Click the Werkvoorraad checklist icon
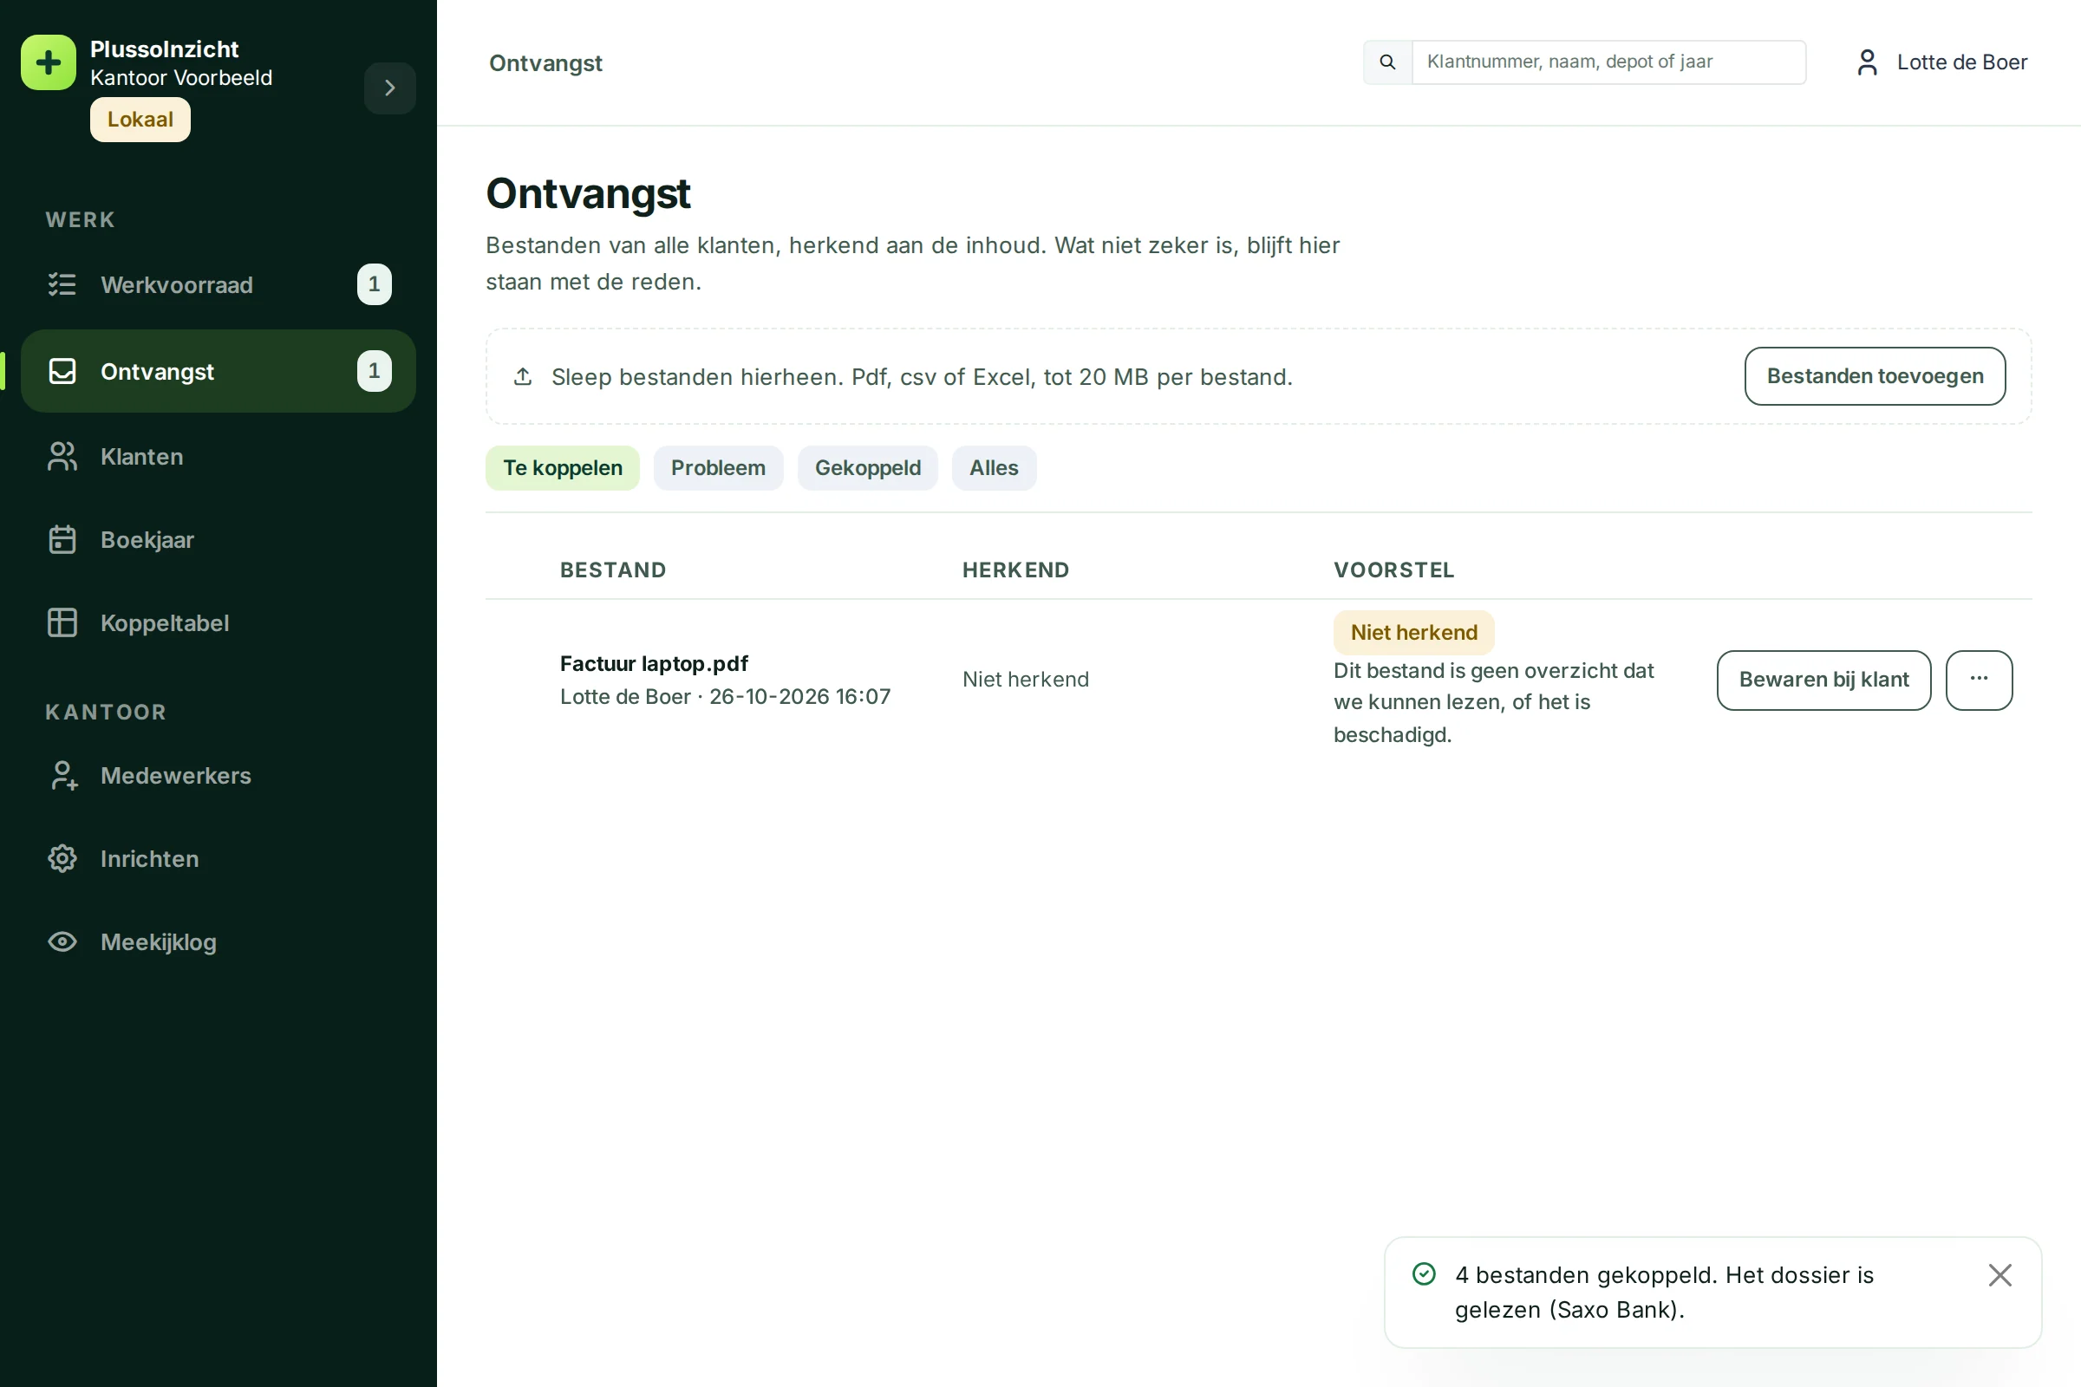The image size is (2081, 1387). tap(62, 284)
